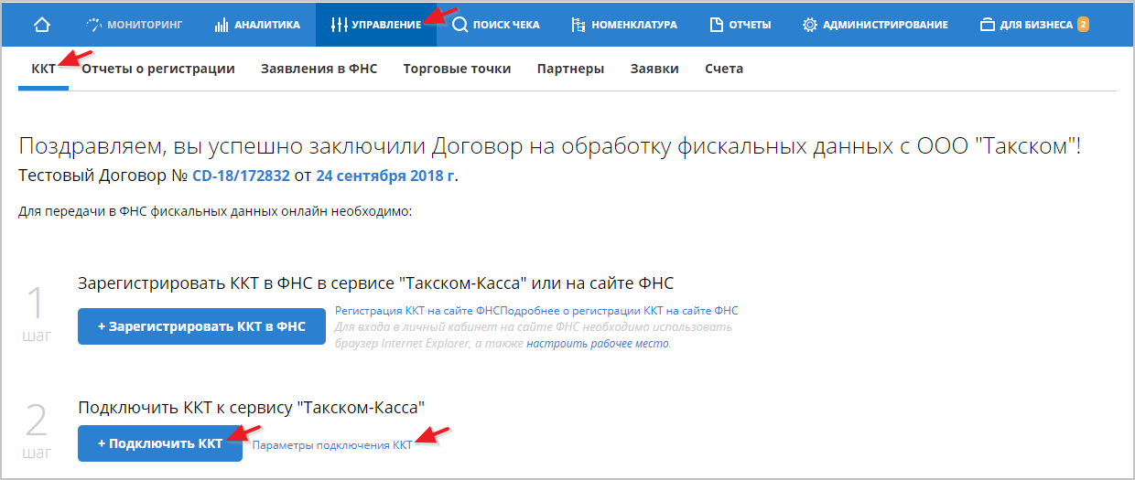Viewport: 1135px width, 480px height.
Task: Click the Аналитика bar chart icon
Action: [222, 25]
